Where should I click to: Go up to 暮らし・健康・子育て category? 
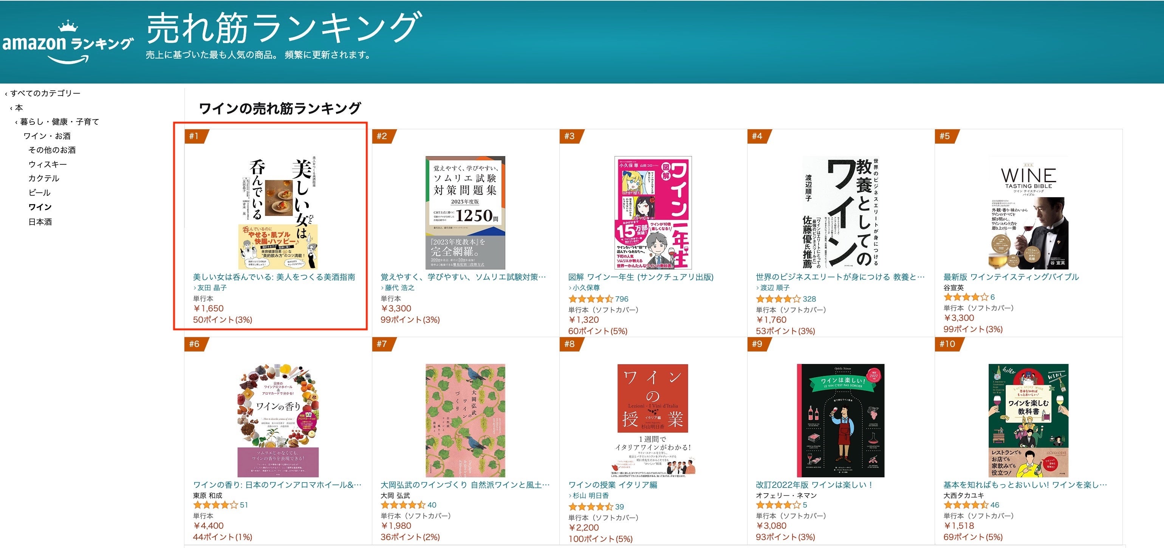tap(59, 122)
